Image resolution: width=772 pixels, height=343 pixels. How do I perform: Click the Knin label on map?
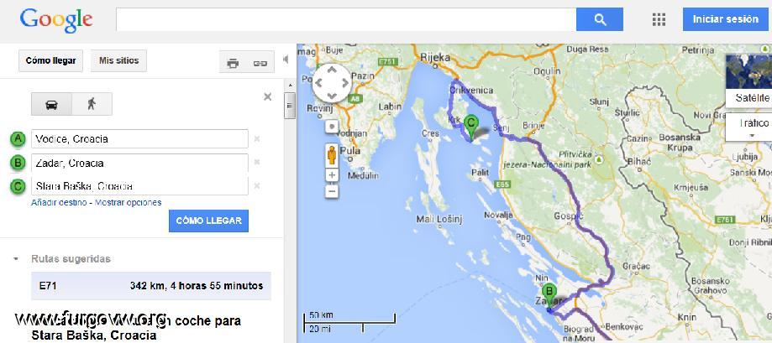pos(687,318)
